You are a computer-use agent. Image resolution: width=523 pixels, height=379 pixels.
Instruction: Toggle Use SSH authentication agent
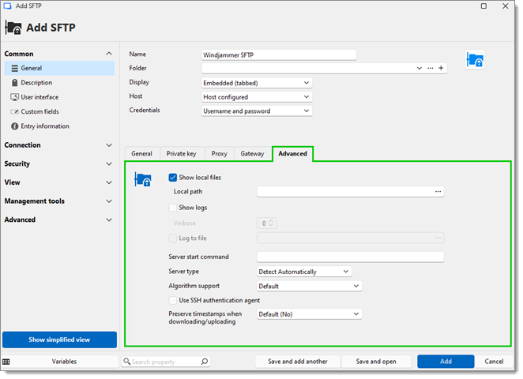[173, 300]
